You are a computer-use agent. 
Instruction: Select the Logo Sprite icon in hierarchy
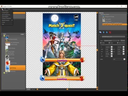(x=104, y=21)
